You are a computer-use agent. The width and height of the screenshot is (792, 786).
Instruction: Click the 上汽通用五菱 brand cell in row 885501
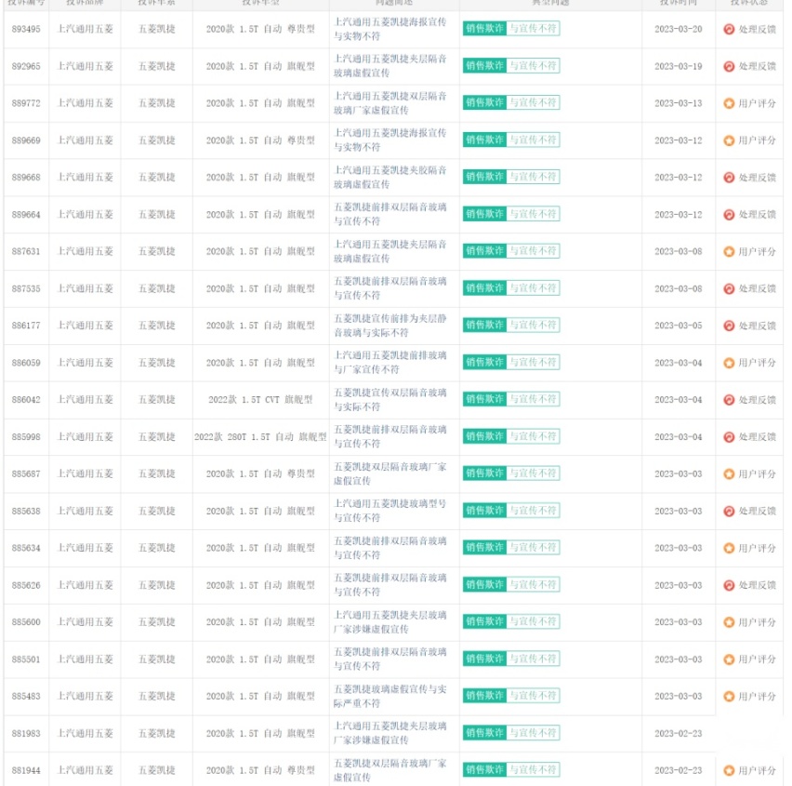pyautogui.click(x=86, y=659)
